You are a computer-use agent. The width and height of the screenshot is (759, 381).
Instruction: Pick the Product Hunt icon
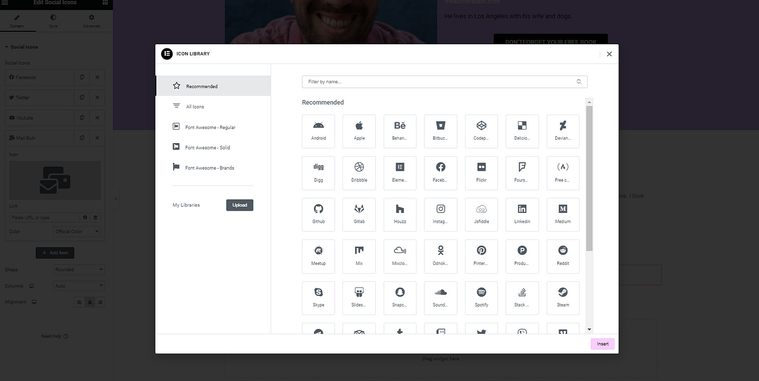522,256
